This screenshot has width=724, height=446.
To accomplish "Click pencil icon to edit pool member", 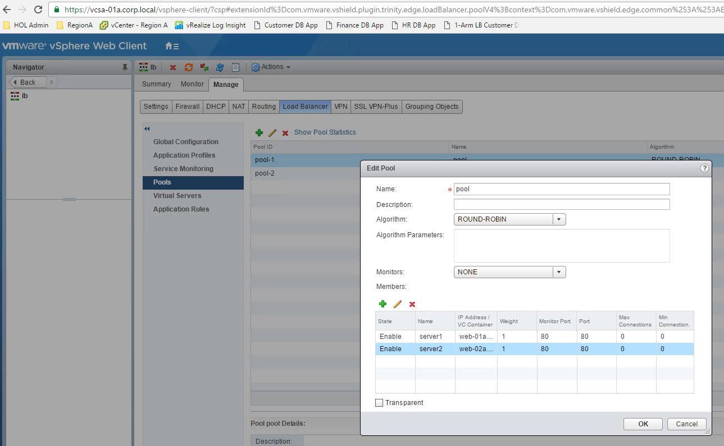I will tap(398, 304).
